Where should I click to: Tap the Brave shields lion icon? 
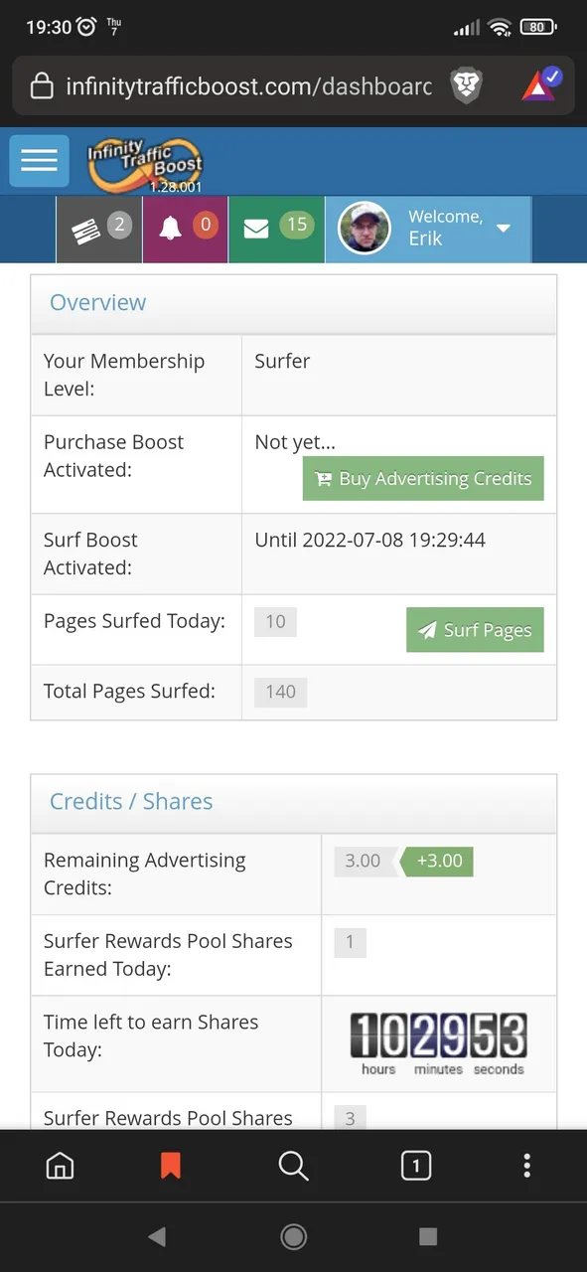[x=467, y=87]
